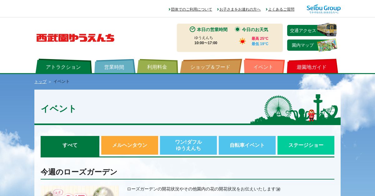Click the sun icon beside 今日のお天気
The width and height of the screenshot is (375, 196).
[237, 29]
